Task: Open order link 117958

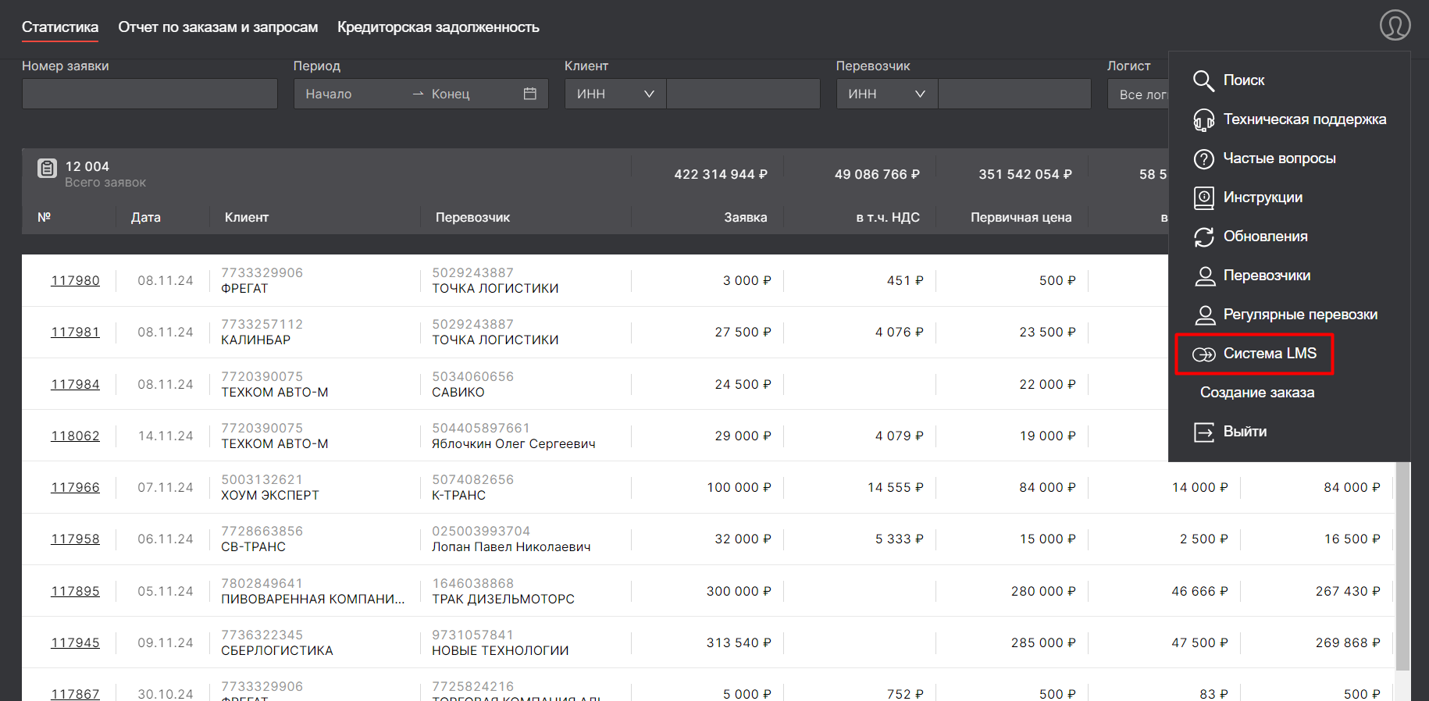Action: coord(75,539)
